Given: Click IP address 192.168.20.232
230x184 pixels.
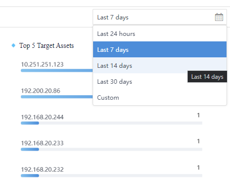Looking at the screenshot, I should pos(42,170).
